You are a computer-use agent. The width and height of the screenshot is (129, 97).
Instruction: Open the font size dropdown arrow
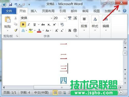coord(65,18)
